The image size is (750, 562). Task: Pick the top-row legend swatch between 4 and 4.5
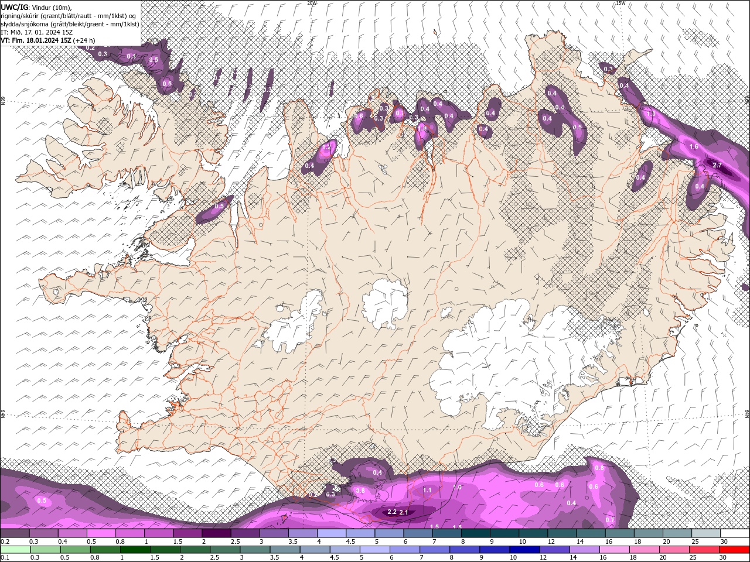pos(330,533)
